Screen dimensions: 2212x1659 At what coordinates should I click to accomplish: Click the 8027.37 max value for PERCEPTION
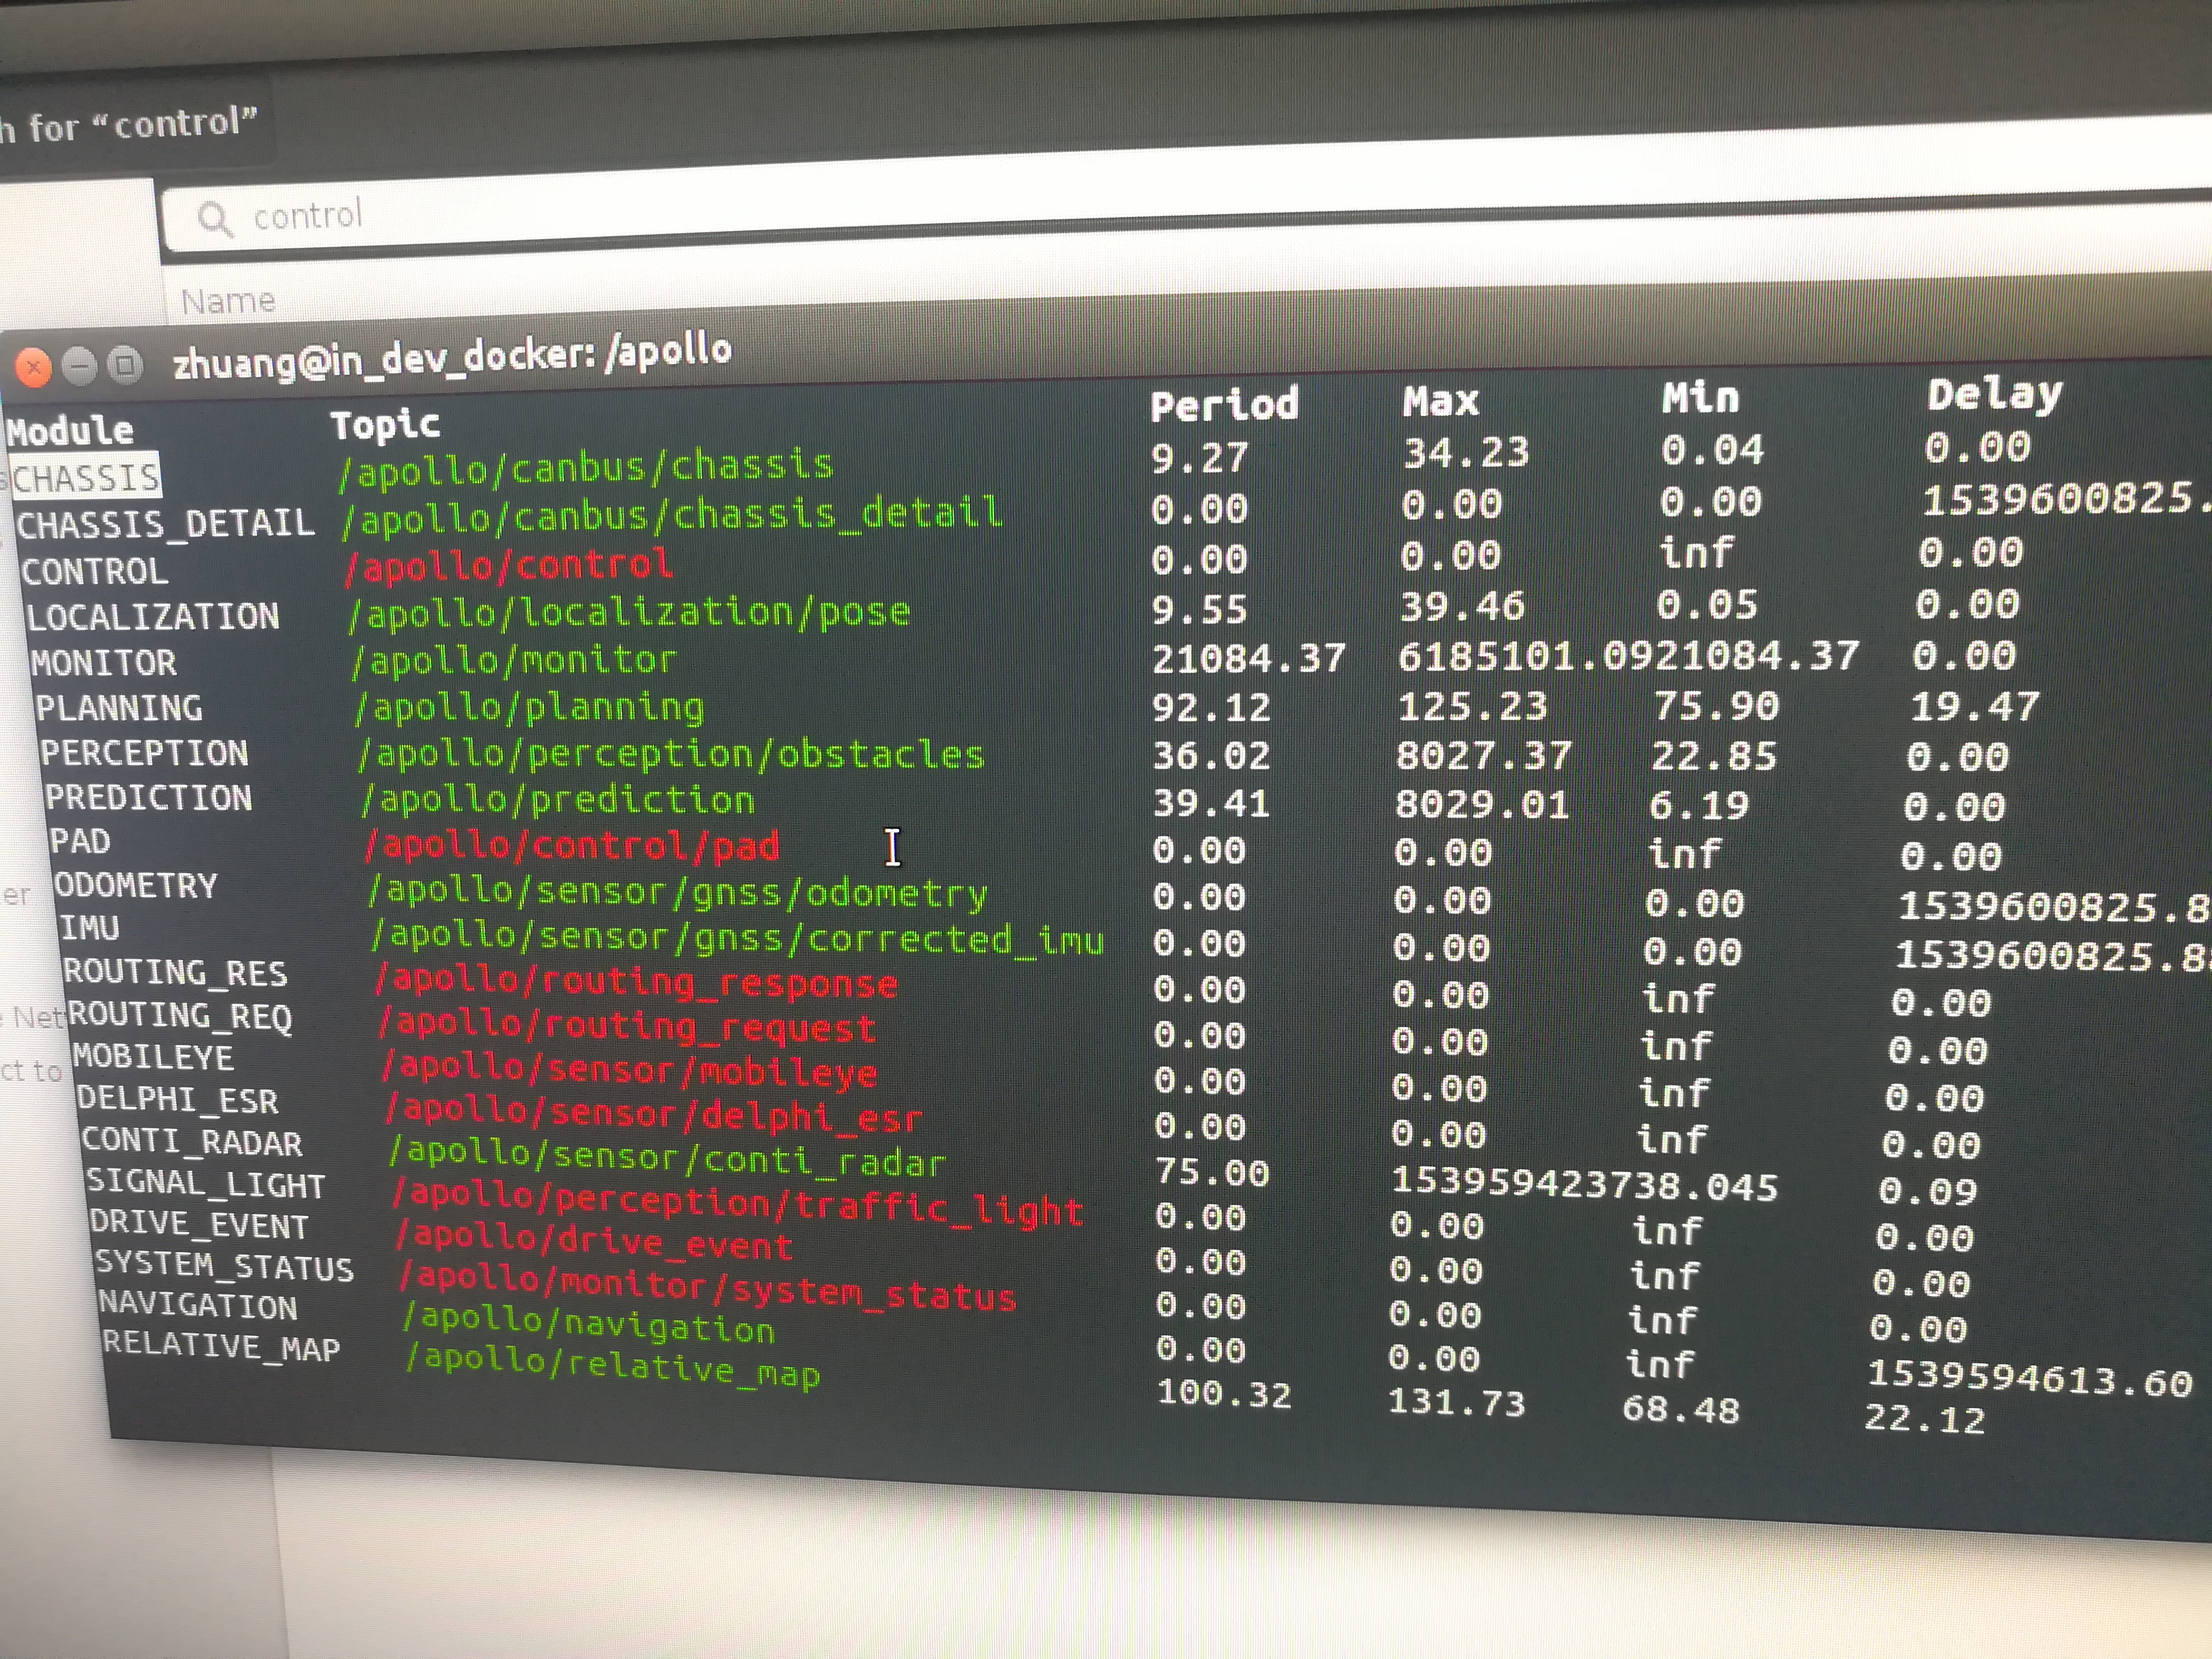pos(1484,756)
